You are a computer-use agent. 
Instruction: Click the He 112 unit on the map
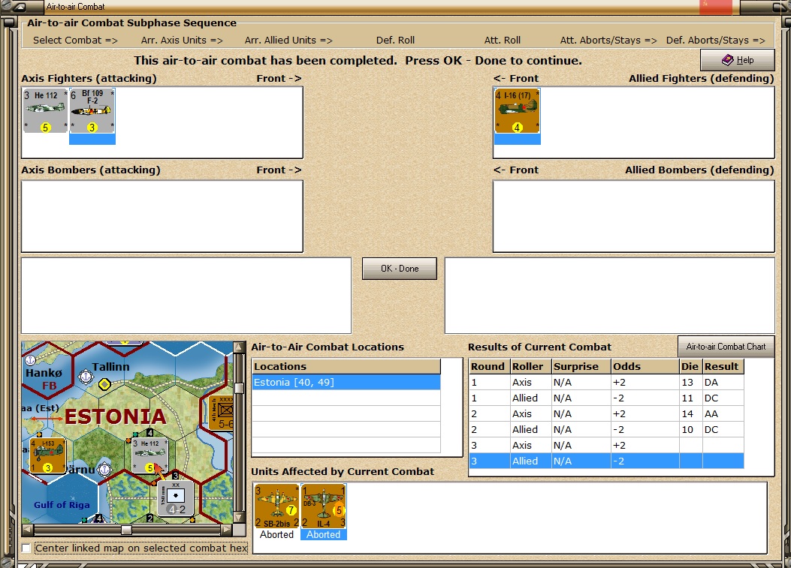[149, 455]
